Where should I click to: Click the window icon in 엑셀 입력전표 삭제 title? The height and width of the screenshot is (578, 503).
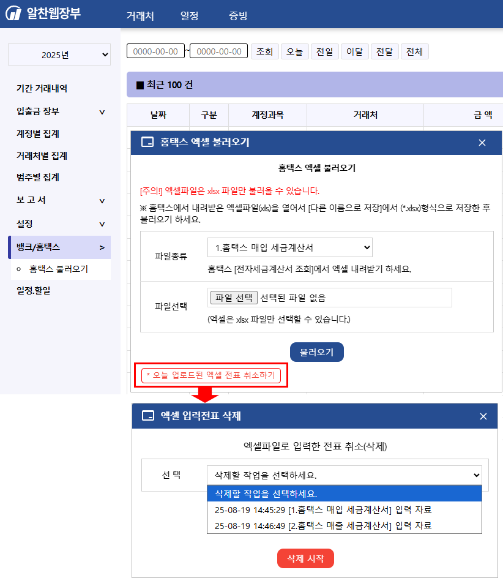(x=148, y=416)
